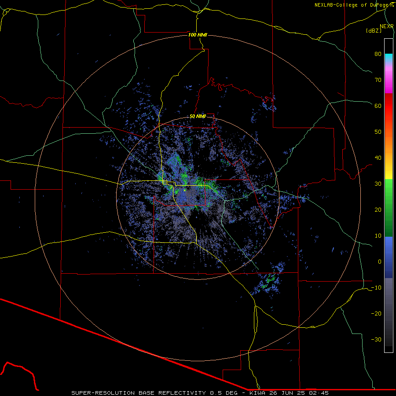Click the 0 value on the dBZ scale

coord(380,262)
